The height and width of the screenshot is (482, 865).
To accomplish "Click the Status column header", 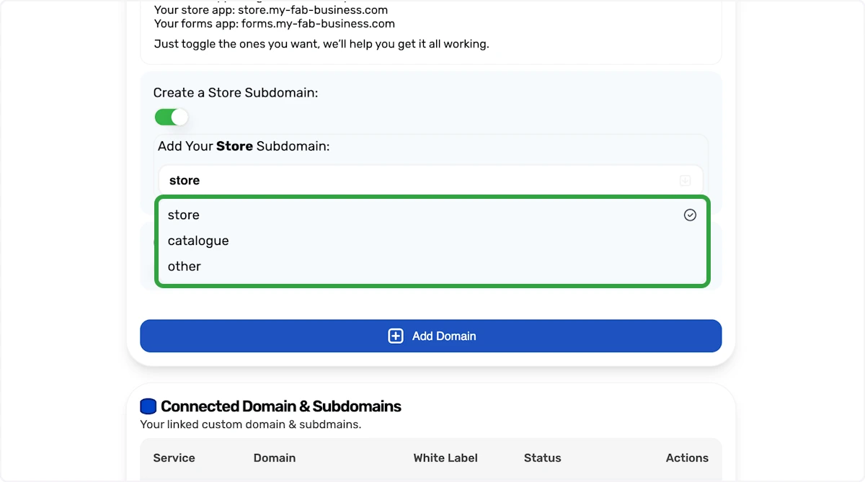I will tap(542, 458).
